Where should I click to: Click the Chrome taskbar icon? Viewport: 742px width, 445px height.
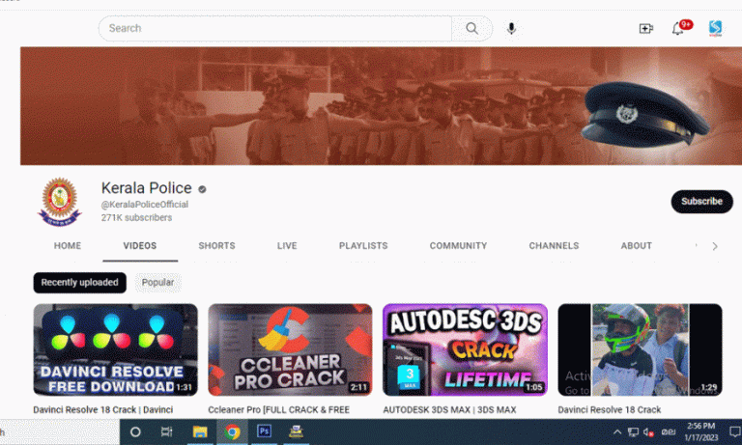point(232,431)
